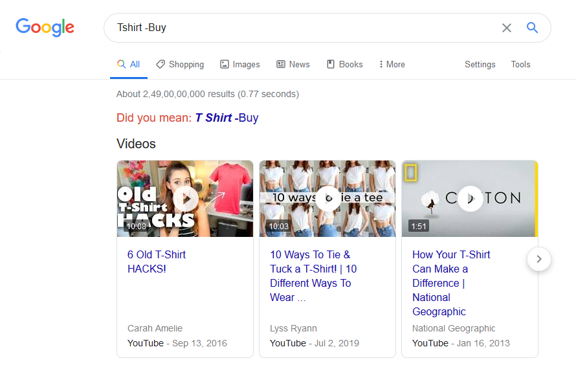Clear the search box text
576x380 pixels.
click(507, 28)
